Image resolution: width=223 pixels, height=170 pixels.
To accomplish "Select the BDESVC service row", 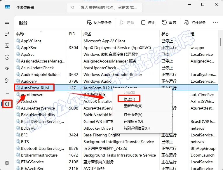I will click(116, 128).
